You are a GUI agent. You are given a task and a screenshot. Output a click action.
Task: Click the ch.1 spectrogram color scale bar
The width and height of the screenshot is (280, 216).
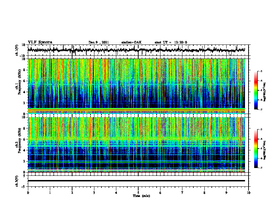(256, 90)
